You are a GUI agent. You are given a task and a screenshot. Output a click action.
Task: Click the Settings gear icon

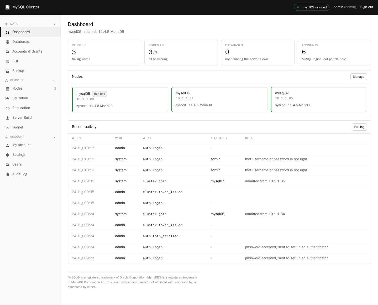(8, 155)
